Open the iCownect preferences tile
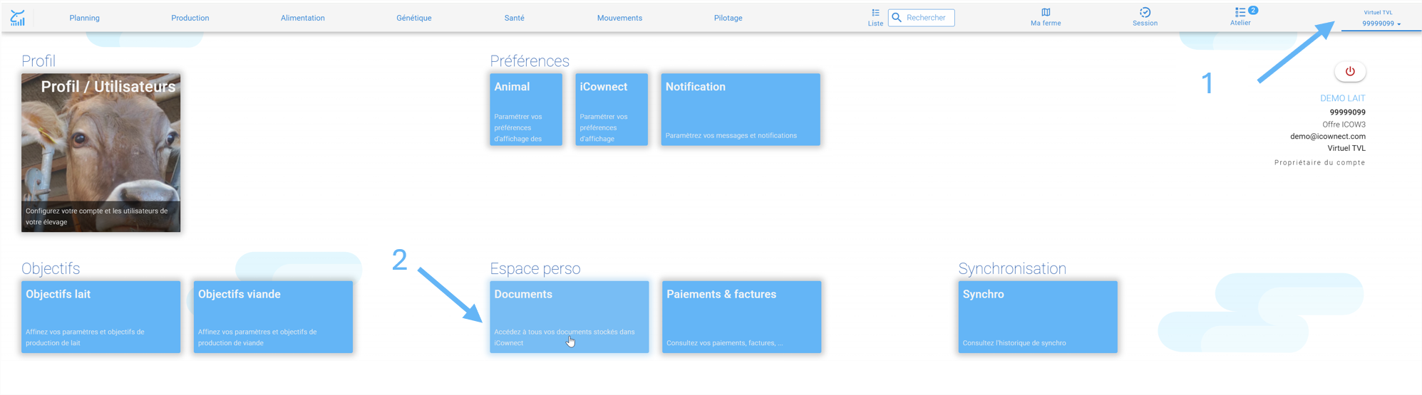The width and height of the screenshot is (1422, 395). point(612,110)
